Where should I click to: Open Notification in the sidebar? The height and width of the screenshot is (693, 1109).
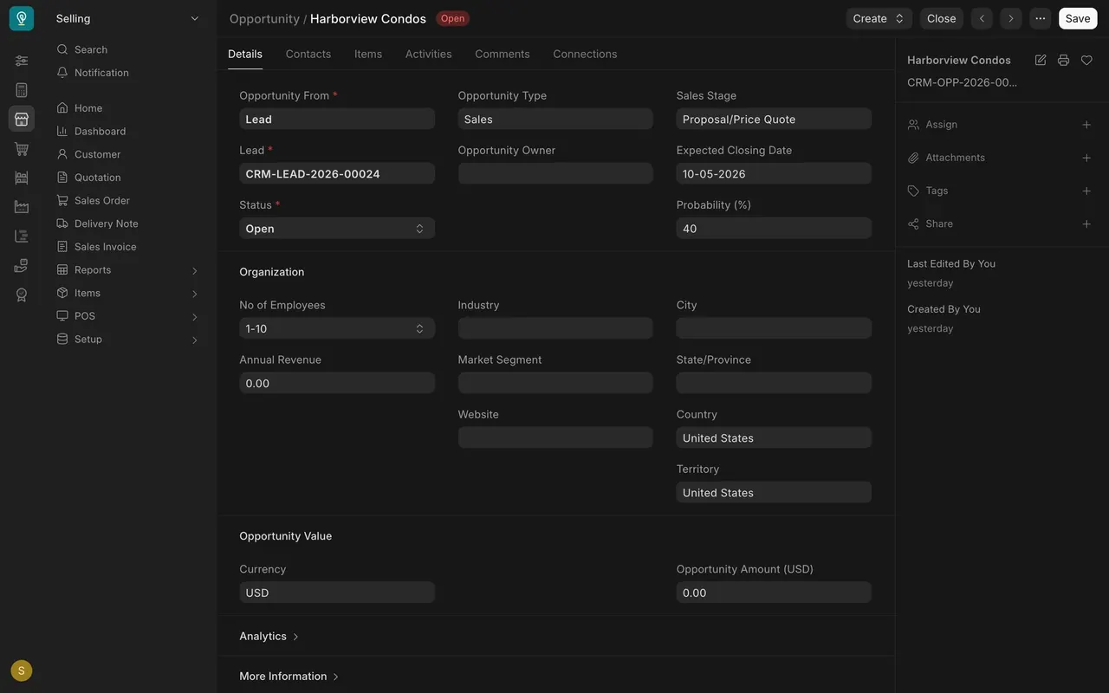pos(128,73)
